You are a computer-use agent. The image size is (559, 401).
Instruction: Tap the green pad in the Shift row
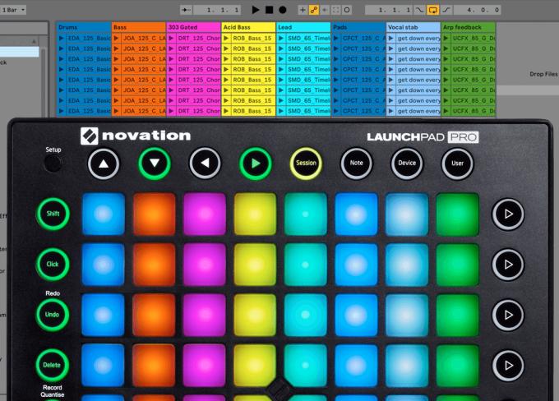point(457,214)
